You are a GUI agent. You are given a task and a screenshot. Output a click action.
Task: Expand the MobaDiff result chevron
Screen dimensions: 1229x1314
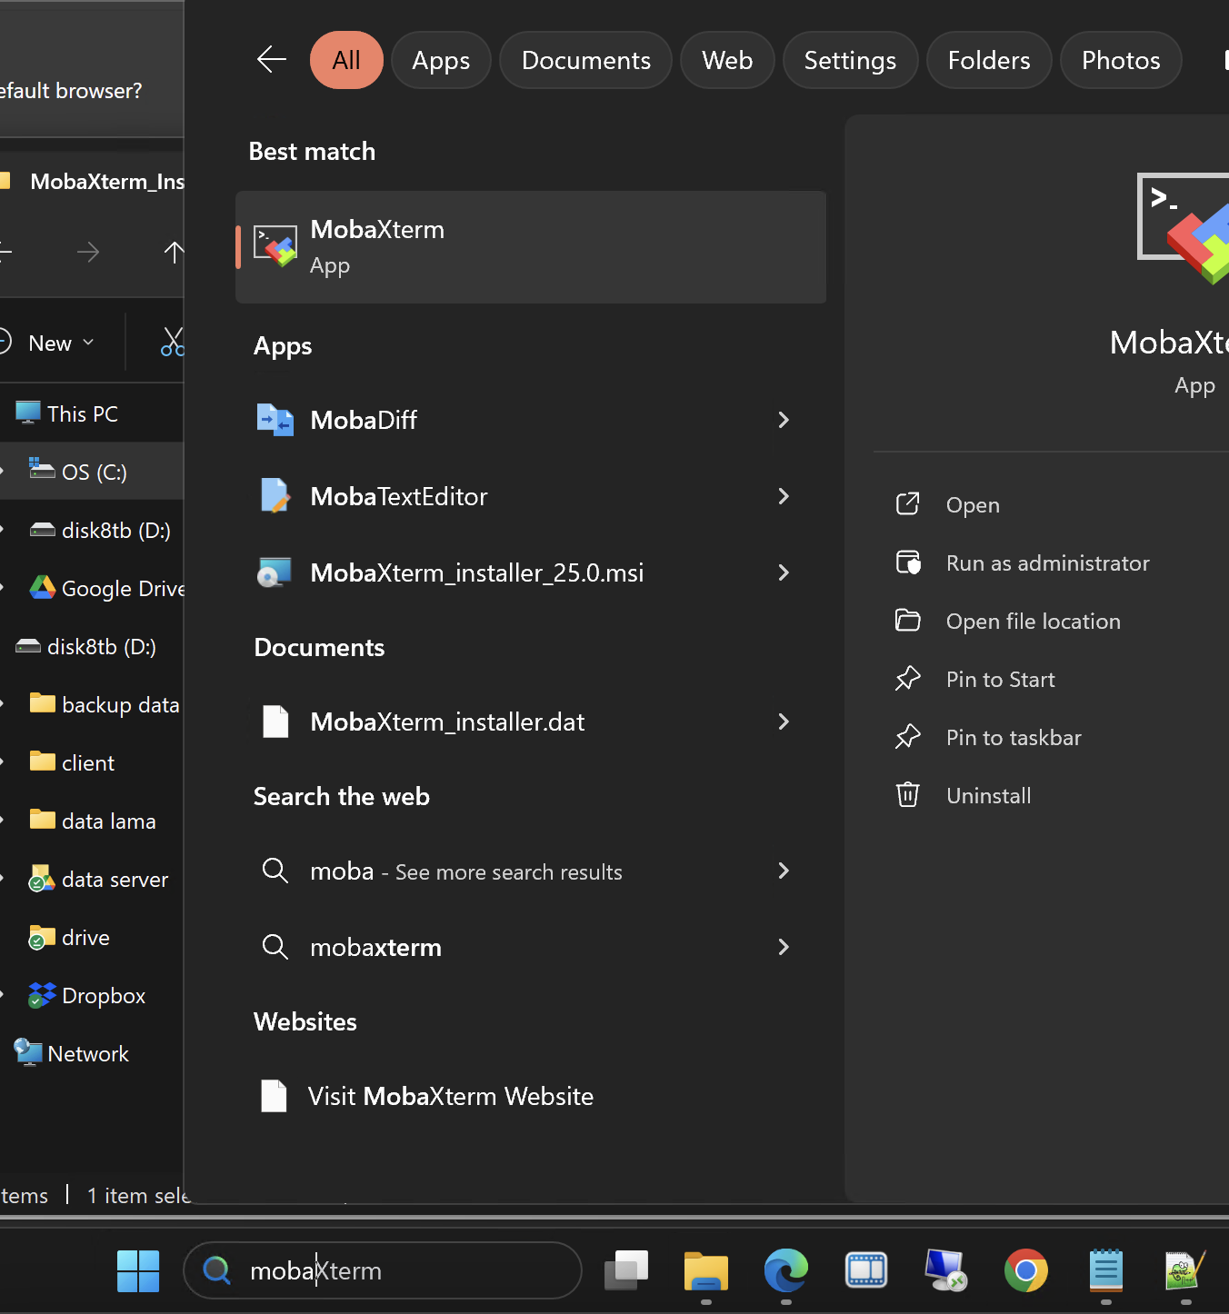[784, 420]
